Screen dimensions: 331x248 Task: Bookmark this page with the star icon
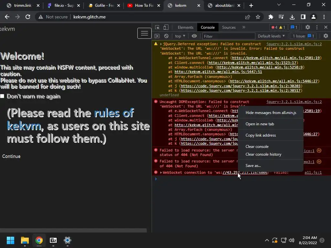pos(258,17)
